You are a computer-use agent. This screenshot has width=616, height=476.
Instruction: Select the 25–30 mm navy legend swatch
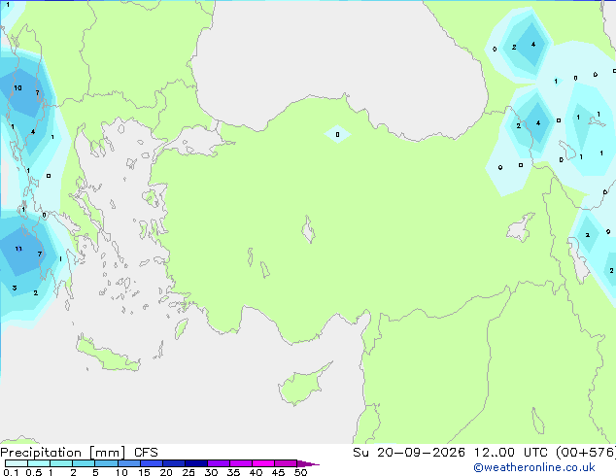[x=196, y=463]
